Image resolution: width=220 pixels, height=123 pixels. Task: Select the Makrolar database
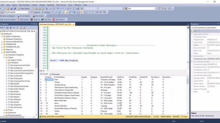[9, 50]
